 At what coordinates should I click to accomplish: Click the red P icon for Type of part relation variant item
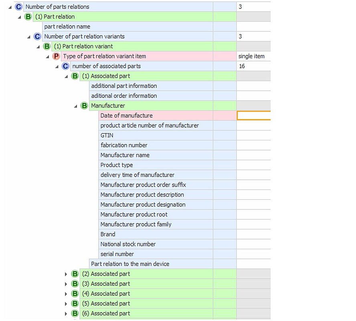click(x=56, y=56)
